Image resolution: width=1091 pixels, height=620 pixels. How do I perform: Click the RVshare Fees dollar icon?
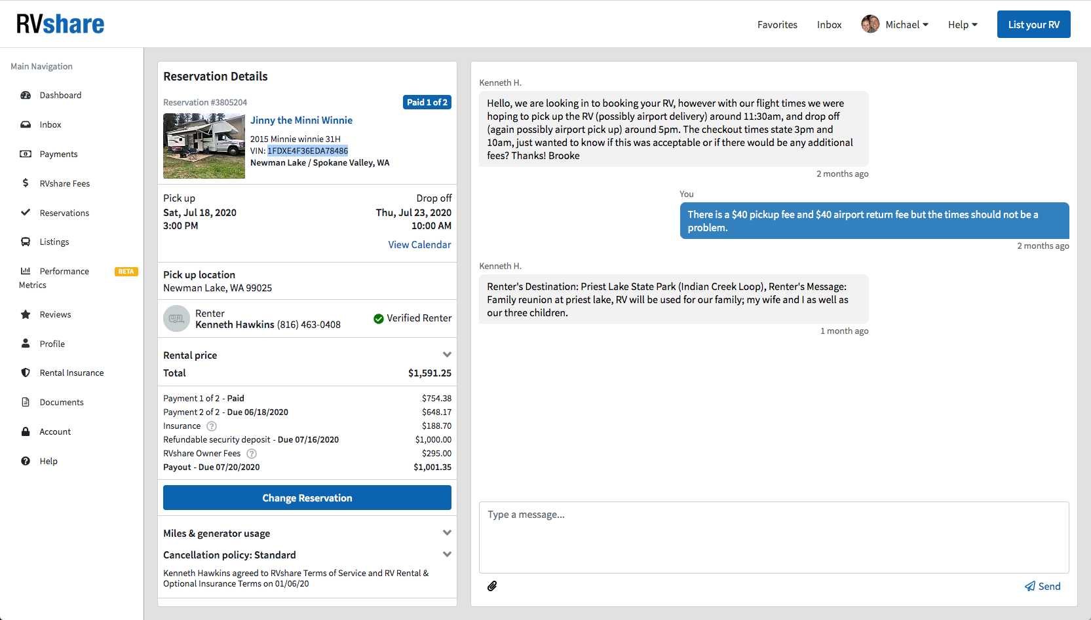26,183
